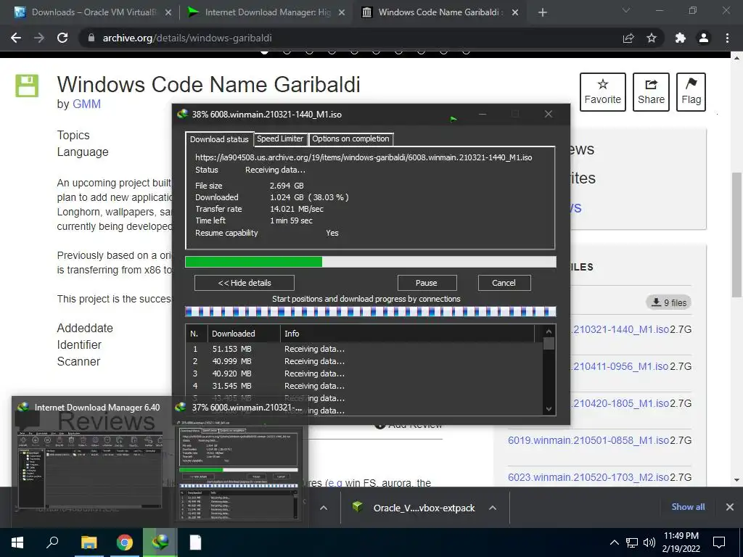Show hidden system tray icons
Viewport: 743px width, 557px height.
[x=614, y=542]
